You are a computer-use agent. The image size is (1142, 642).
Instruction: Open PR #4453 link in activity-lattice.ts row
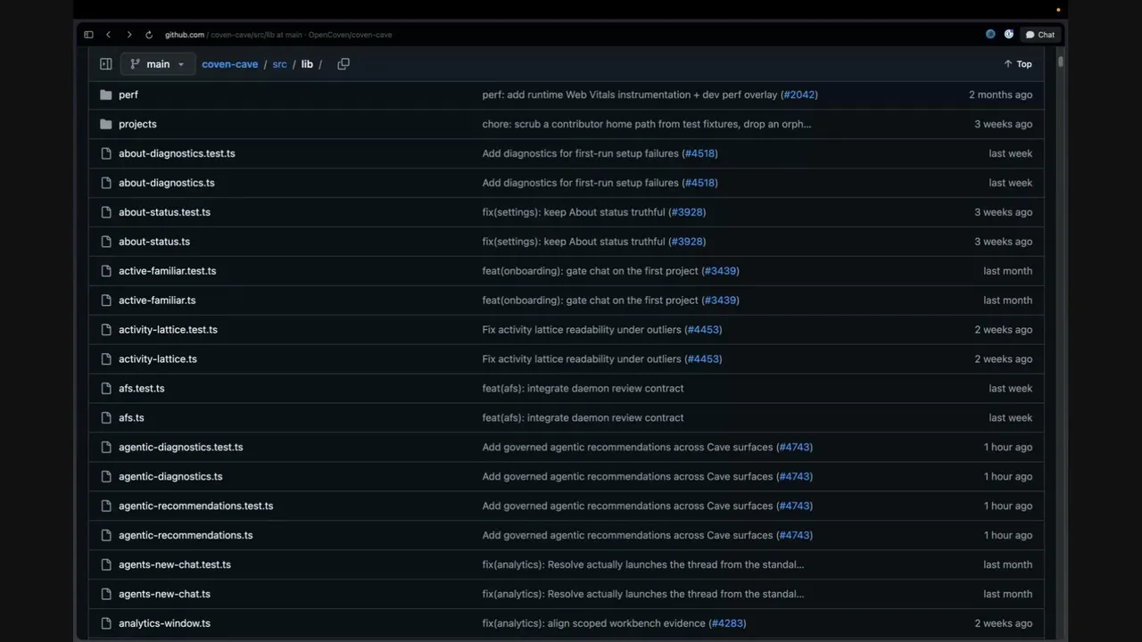703,359
